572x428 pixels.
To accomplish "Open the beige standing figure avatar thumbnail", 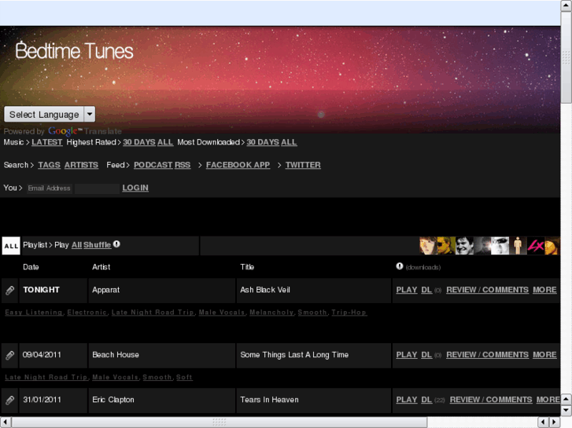I will click(518, 246).
